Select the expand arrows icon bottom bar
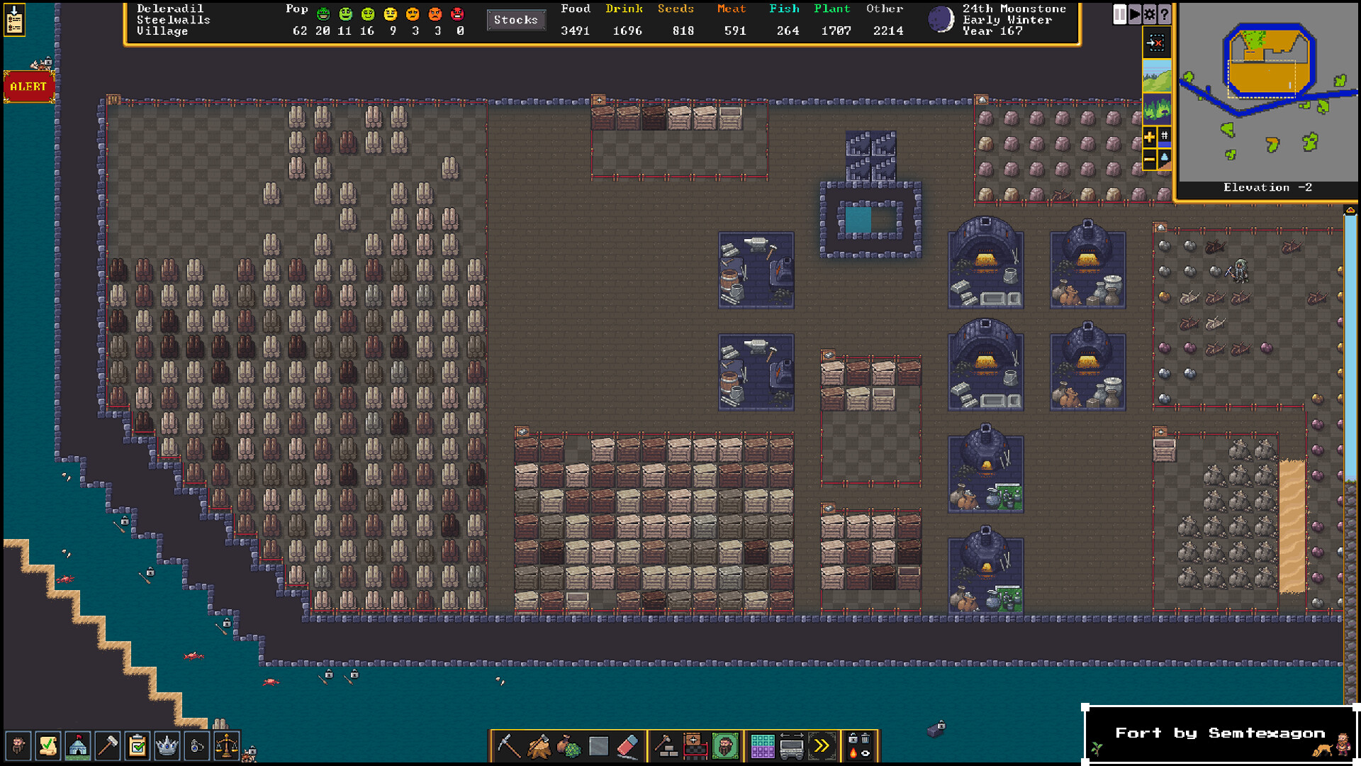This screenshot has width=1361, height=766. tap(821, 745)
